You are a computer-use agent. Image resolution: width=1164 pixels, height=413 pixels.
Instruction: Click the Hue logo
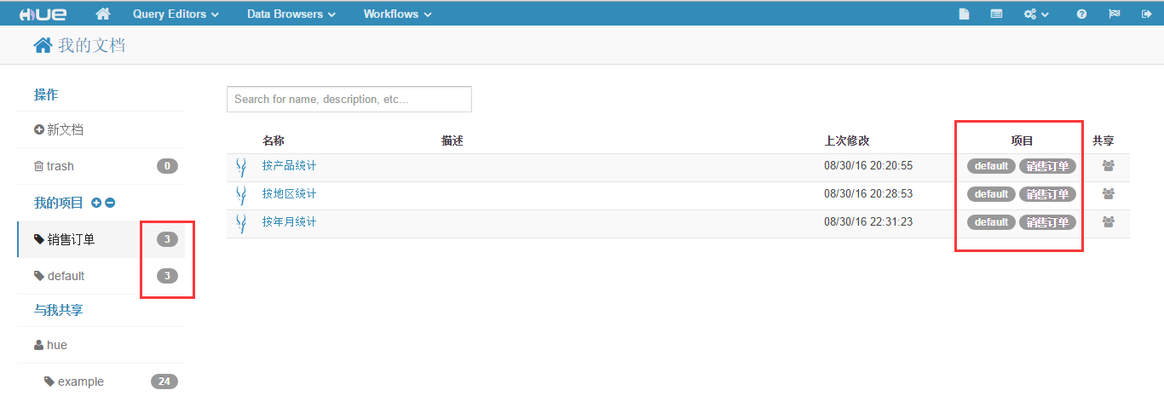[x=43, y=14]
